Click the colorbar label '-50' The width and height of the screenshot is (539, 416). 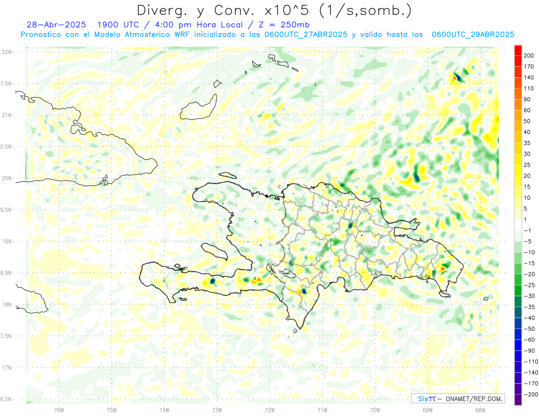point(530,329)
